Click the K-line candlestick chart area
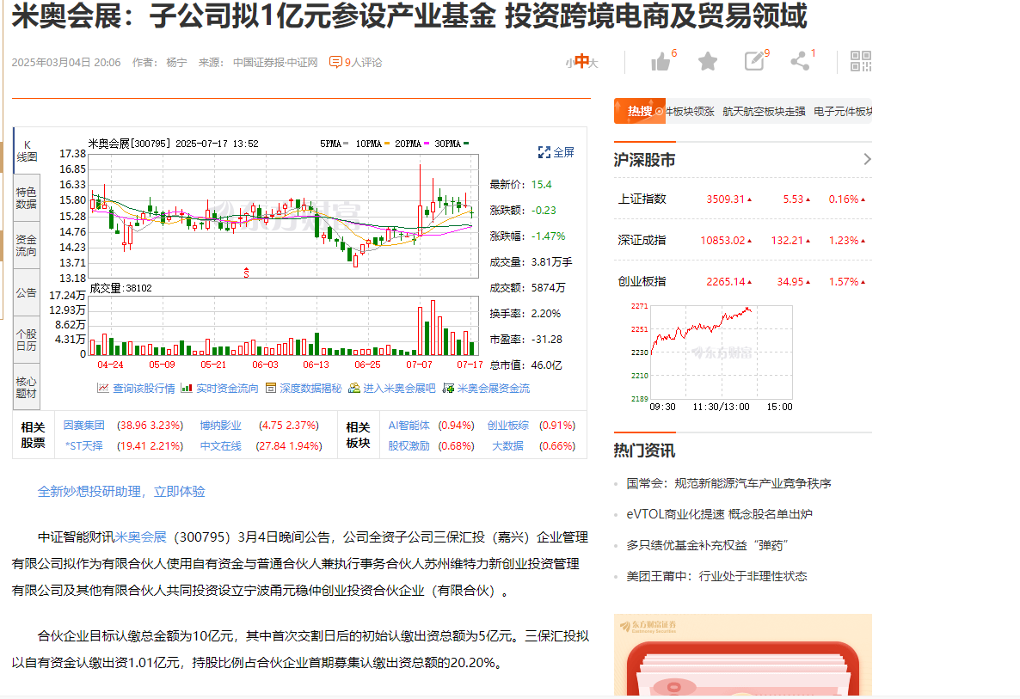1020x699 pixels. [x=284, y=216]
